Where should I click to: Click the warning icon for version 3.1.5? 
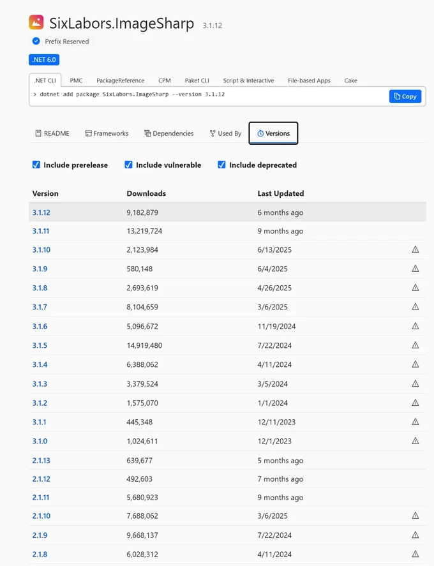point(415,345)
